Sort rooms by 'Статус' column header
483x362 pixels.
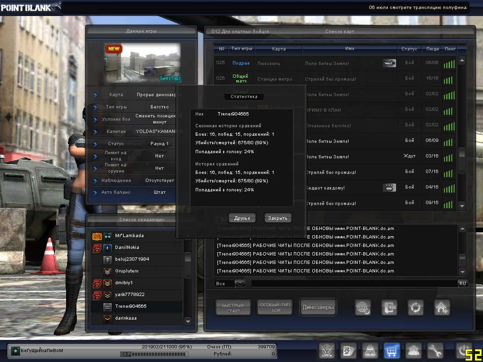(409, 49)
